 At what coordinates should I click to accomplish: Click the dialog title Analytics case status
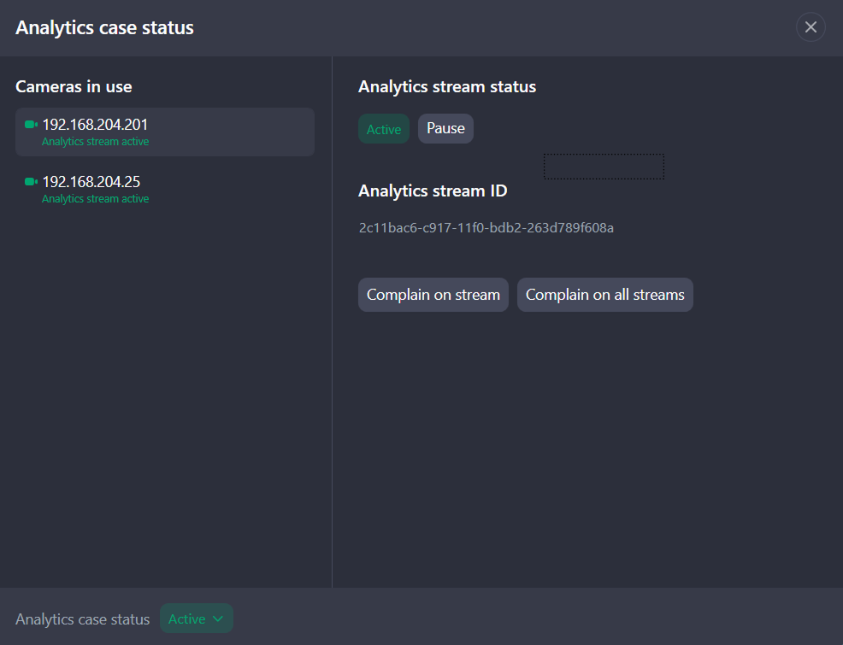(104, 28)
